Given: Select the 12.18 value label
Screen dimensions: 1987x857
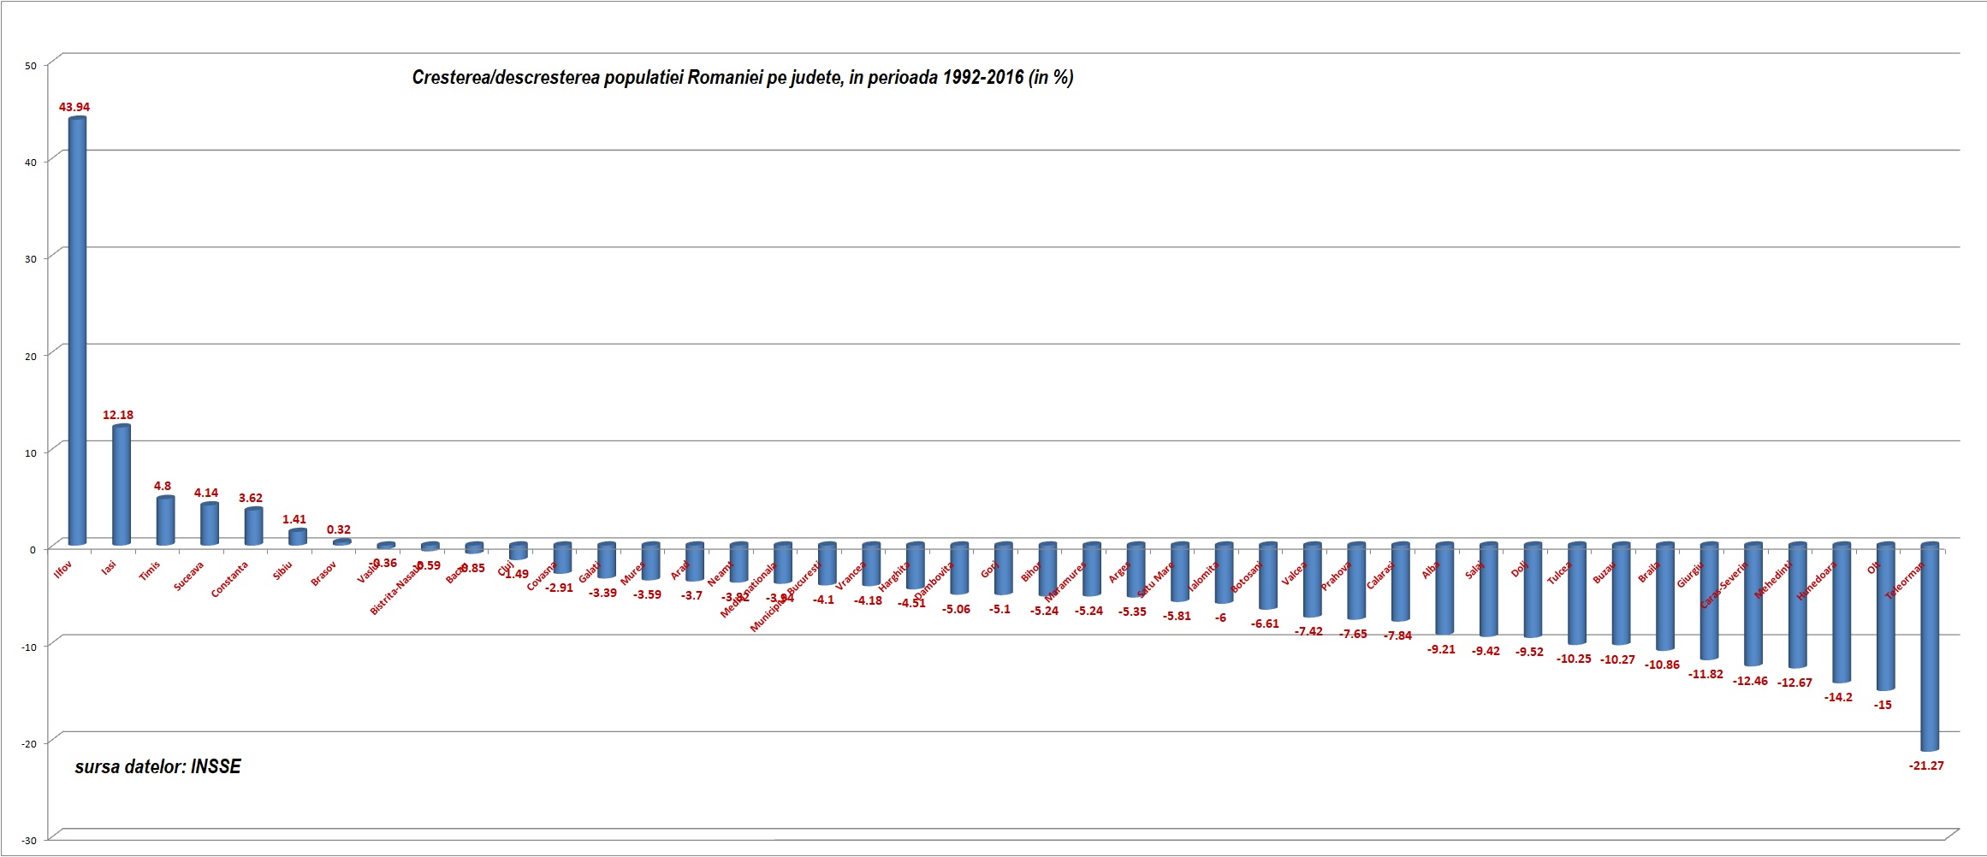Looking at the screenshot, I should click(x=118, y=415).
